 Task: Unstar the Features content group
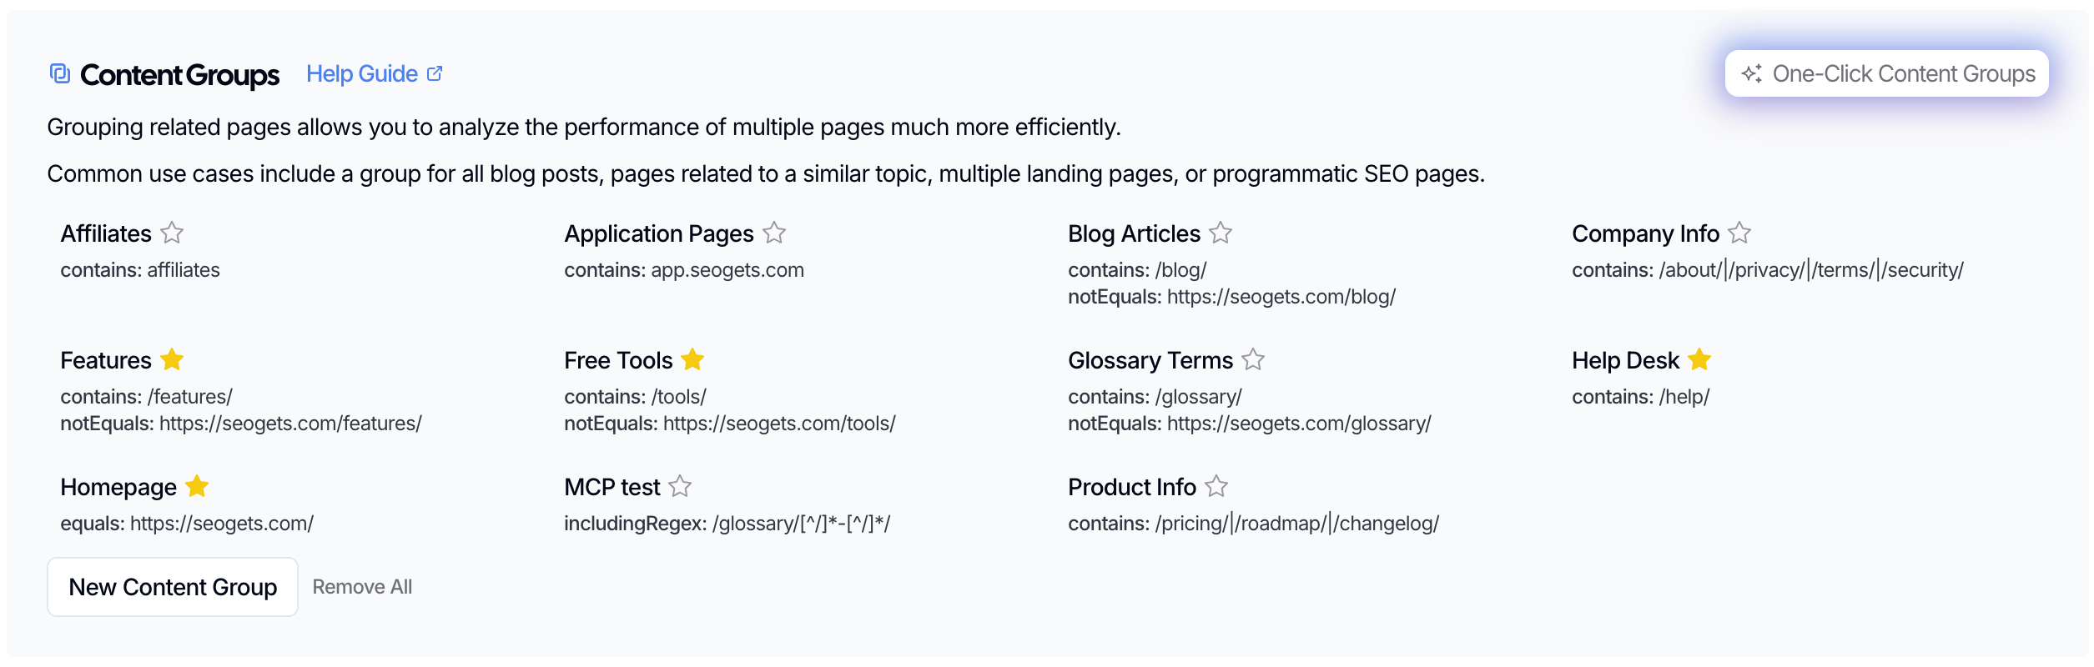point(172,359)
